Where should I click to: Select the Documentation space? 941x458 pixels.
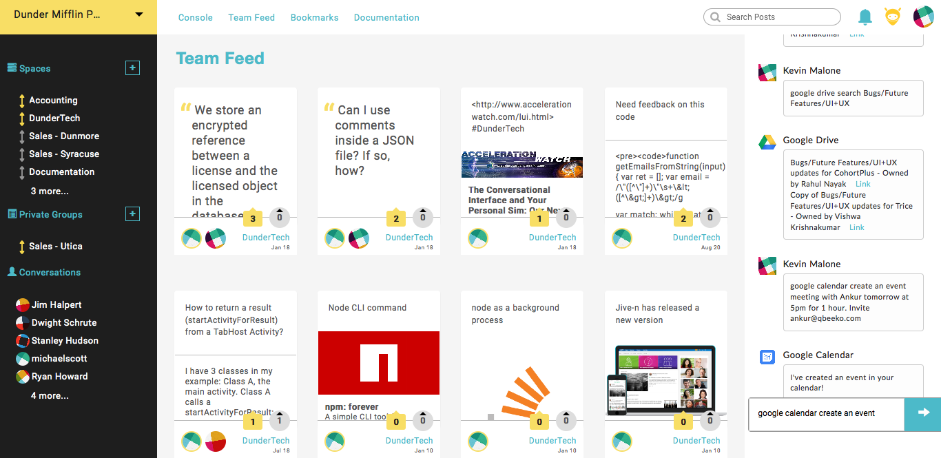coord(62,171)
